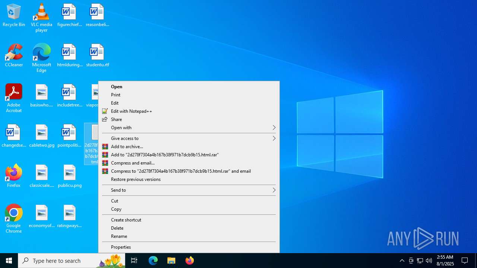Select the economyof image file icon
This screenshot has height=268, width=477.
tap(41, 217)
